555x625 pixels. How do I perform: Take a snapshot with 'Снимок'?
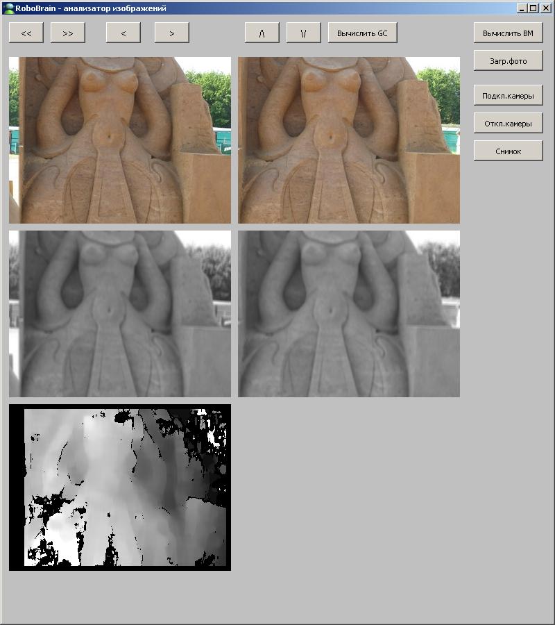click(508, 151)
